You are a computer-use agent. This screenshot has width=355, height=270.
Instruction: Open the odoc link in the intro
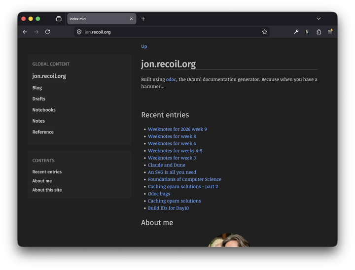(x=171, y=79)
